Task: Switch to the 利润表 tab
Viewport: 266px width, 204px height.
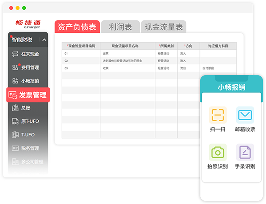Action: pyautogui.click(x=120, y=27)
